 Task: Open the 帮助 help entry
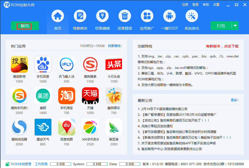[206, 4]
